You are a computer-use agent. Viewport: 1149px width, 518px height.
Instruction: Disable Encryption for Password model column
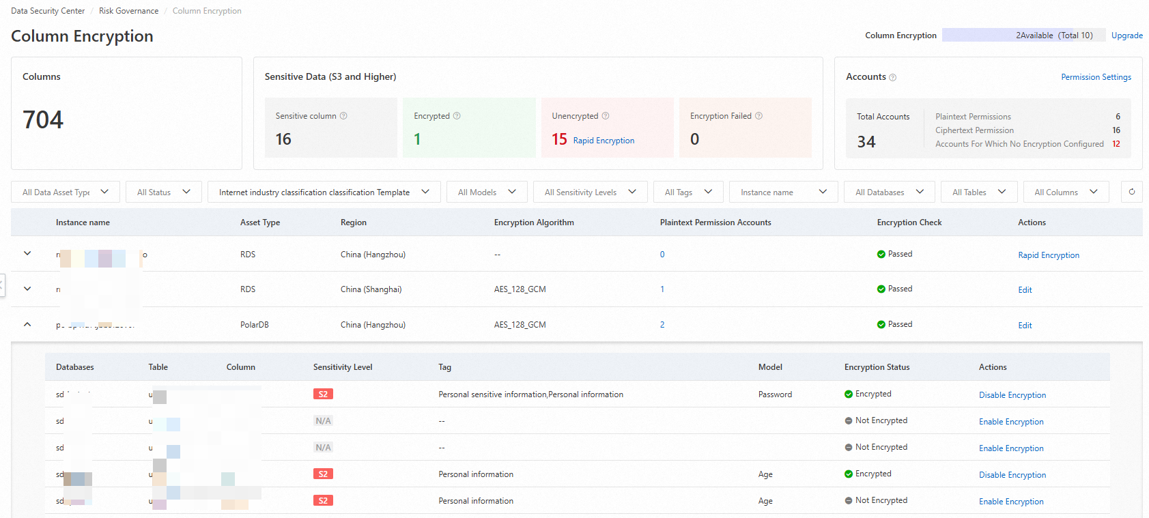pos(1012,395)
